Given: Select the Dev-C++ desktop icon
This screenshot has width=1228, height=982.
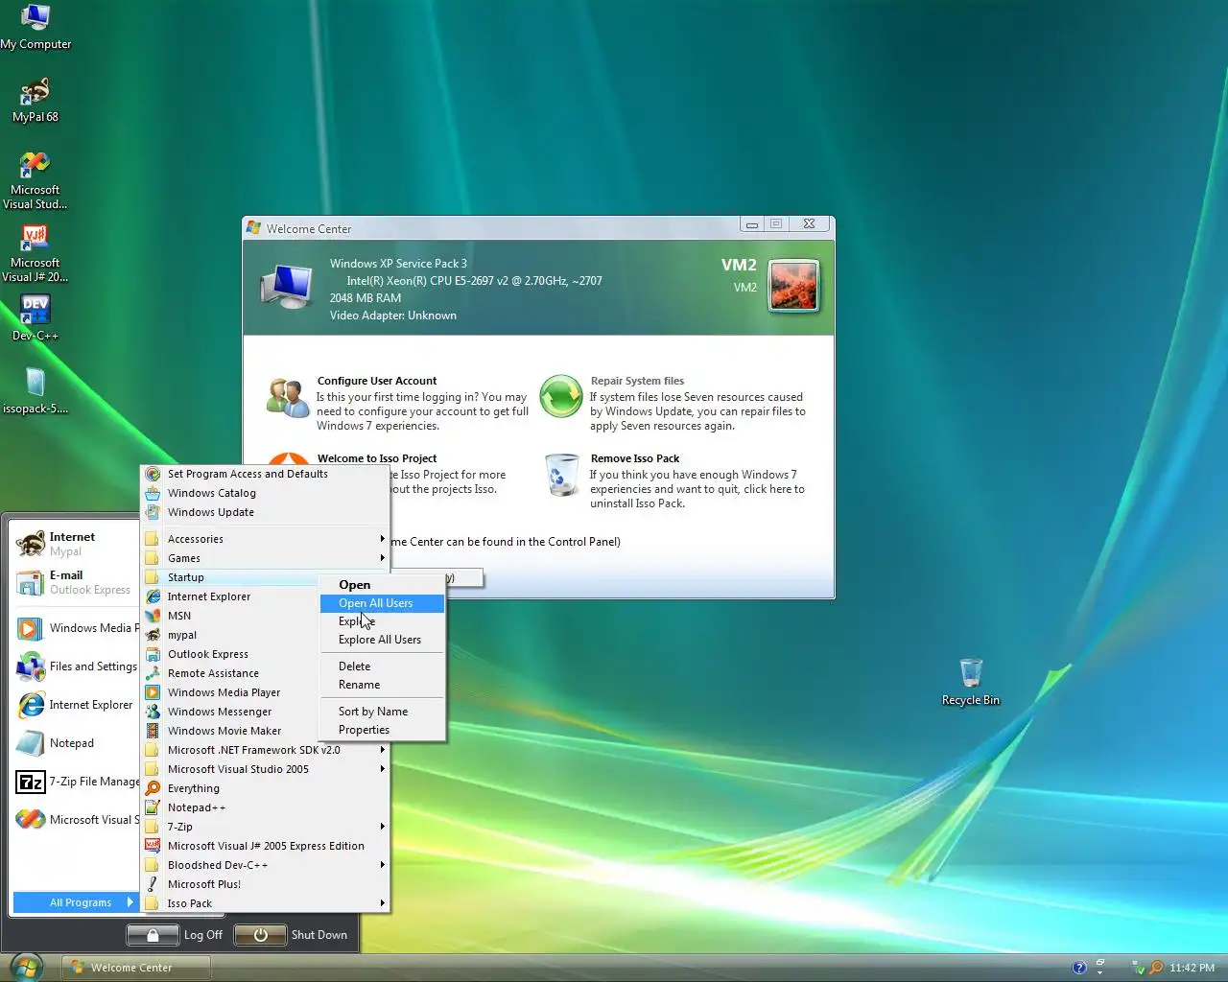Looking at the screenshot, I should pyautogui.click(x=35, y=318).
